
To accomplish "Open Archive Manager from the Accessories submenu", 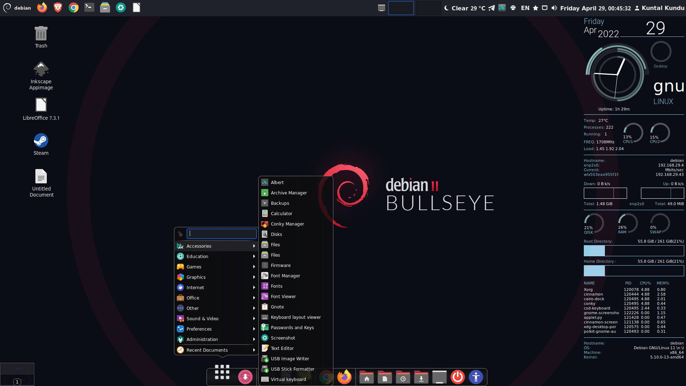I will [x=296, y=193].
